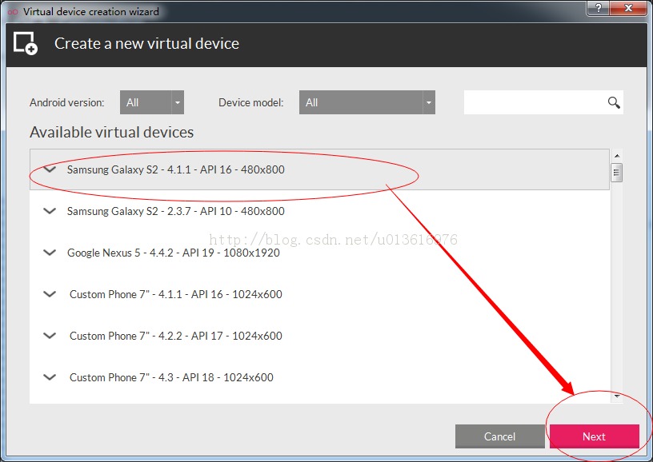Click the scroll up arrow of device list
The image size is (653, 462).
click(x=617, y=156)
